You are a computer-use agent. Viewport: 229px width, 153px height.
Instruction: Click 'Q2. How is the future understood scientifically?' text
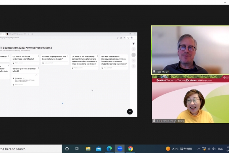[x=23, y=58]
